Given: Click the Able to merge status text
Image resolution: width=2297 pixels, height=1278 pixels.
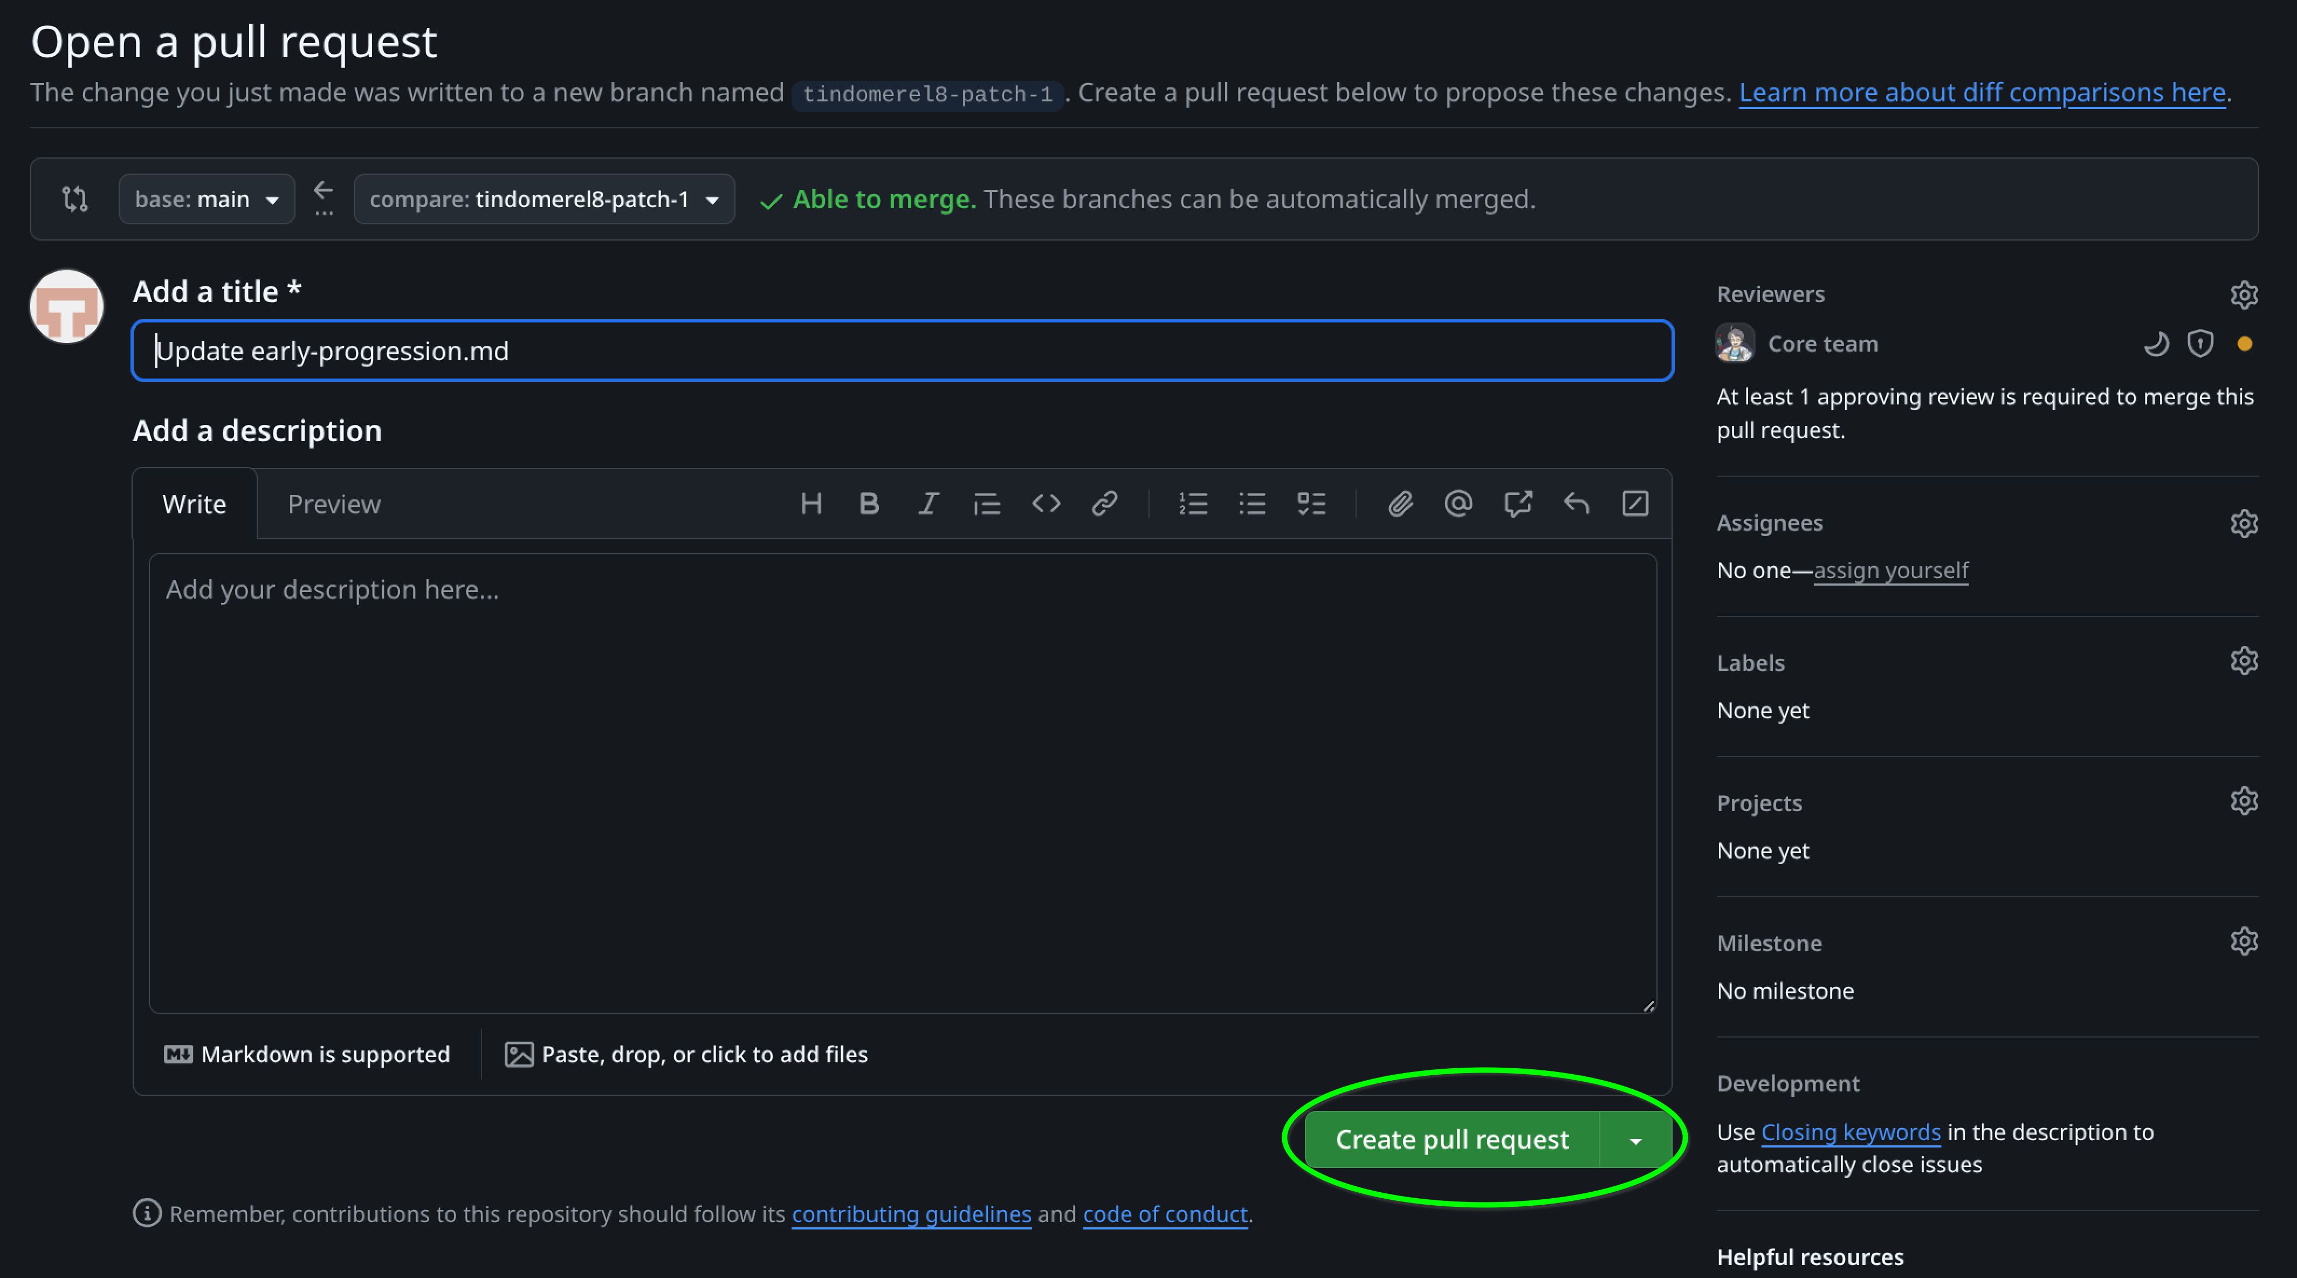Looking at the screenshot, I should [884, 199].
